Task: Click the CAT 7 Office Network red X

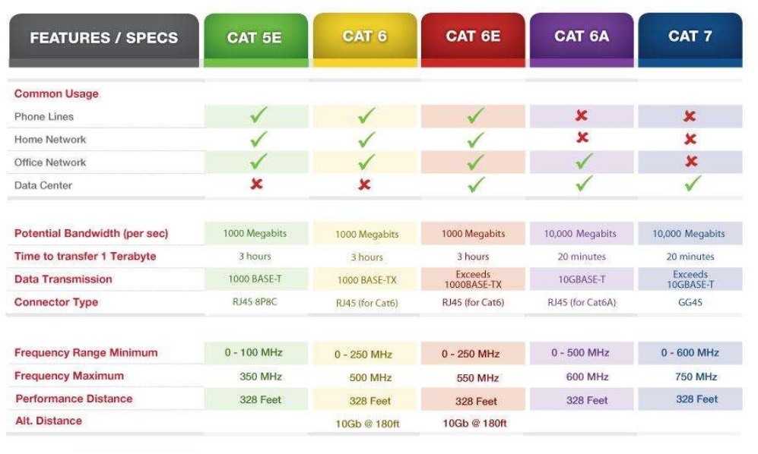Action: pyautogui.click(x=691, y=161)
